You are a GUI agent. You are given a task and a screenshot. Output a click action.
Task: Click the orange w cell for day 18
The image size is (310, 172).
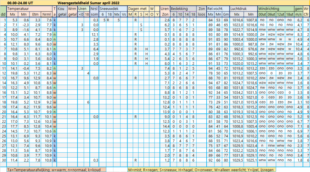pyautogui.click(x=54, y=102)
